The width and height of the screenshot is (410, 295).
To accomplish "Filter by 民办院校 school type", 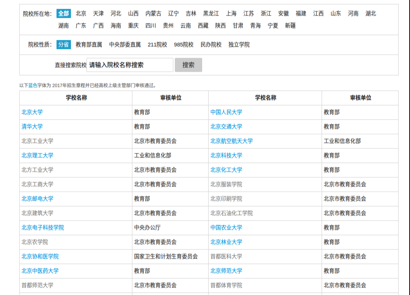I will (211, 44).
